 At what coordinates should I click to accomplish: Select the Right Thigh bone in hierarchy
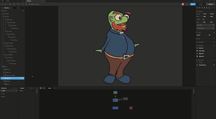(12, 23)
